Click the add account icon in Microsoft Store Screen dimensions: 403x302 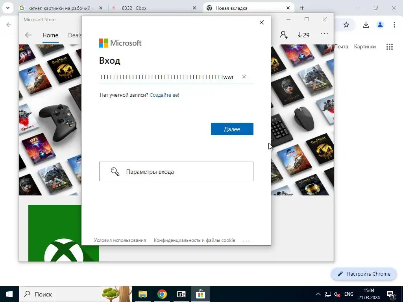[284, 35]
